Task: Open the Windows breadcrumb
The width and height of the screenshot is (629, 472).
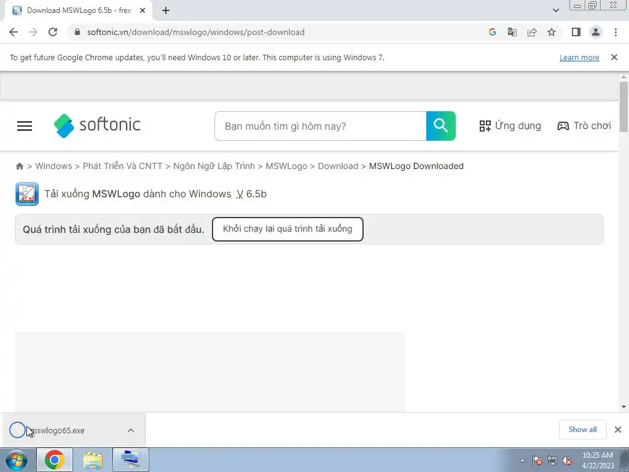Action: (54, 166)
